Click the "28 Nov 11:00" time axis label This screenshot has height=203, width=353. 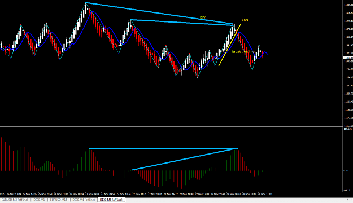265,194
